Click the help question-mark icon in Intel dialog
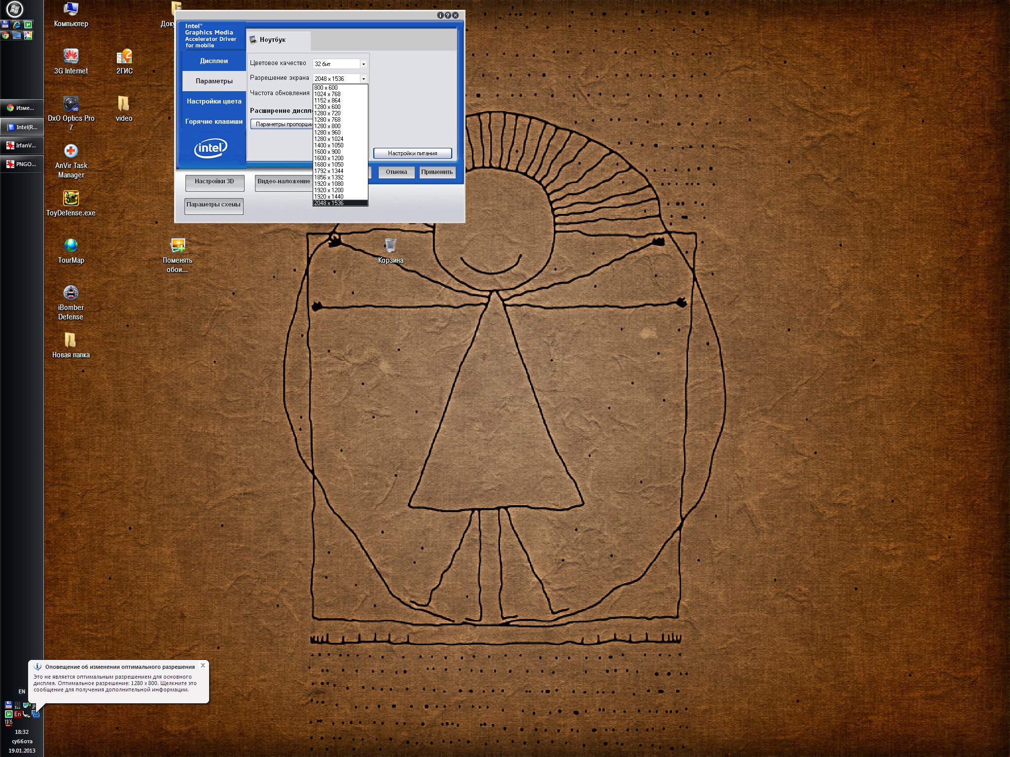 [x=448, y=15]
